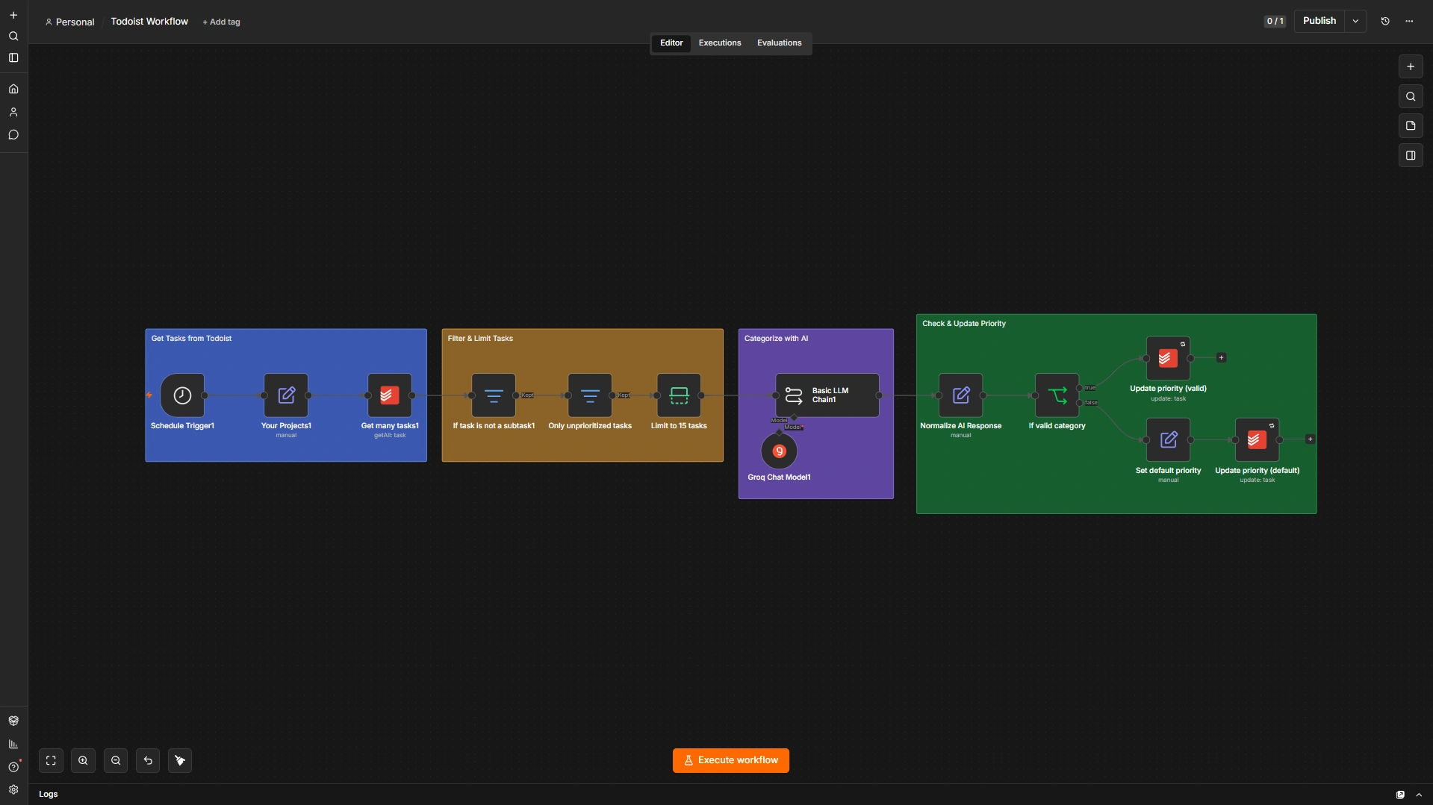Zoom in on the canvas
The width and height of the screenshot is (1433, 805).
83,760
